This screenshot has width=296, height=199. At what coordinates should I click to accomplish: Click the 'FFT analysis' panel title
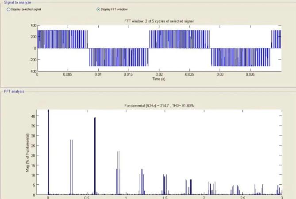click(14, 91)
